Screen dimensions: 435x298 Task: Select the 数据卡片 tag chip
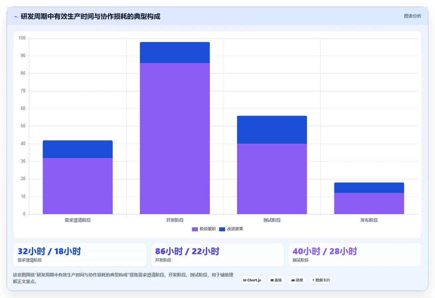(x=321, y=280)
